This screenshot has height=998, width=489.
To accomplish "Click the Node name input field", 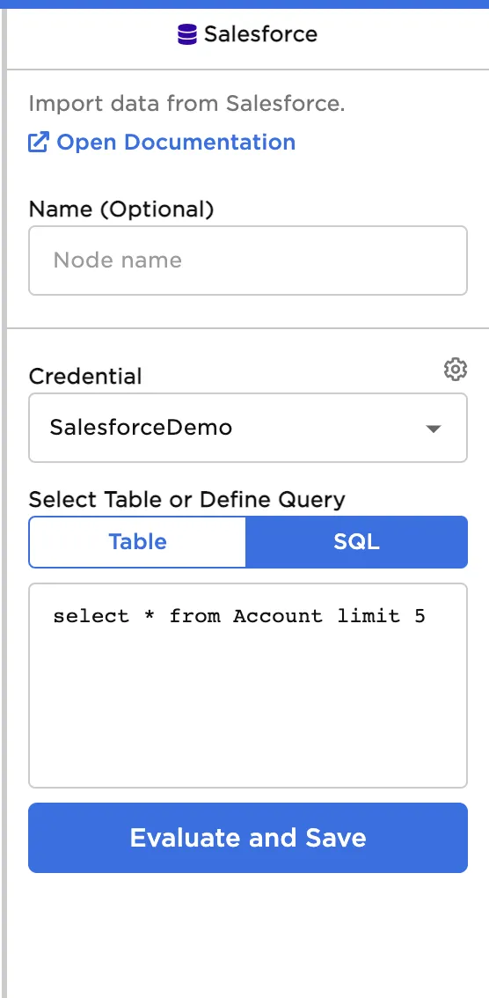I will pyautogui.click(x=248, y=261).
